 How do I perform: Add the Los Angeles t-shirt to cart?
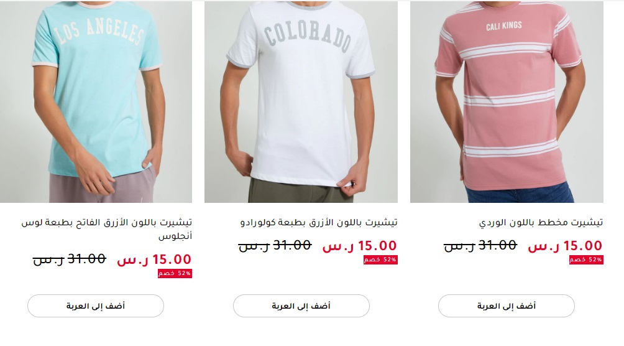click(96, 306)
